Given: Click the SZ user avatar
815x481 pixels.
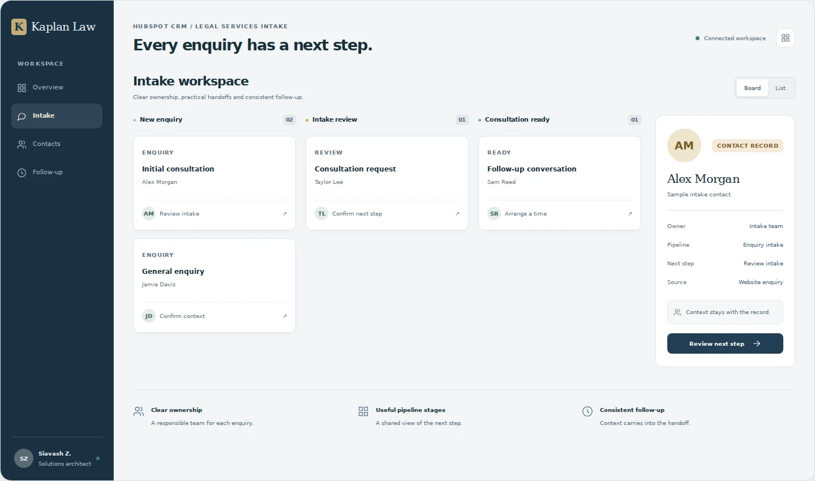Looking at the screenshot, I should [24, 458].
